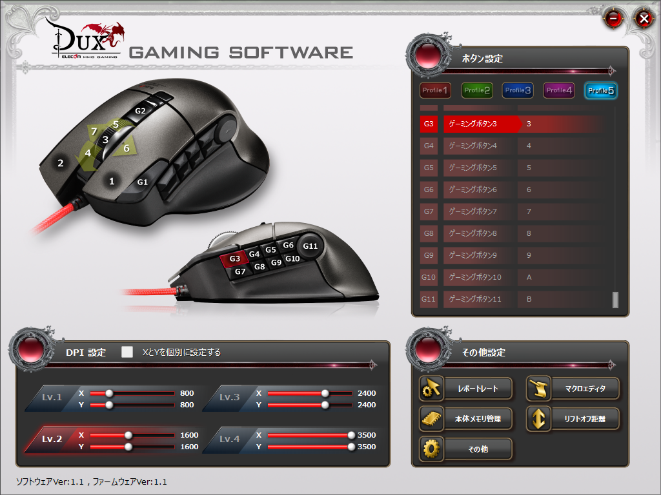Select the G10 side button on the mouse image
Screen dimensions: 661x495
[292, 258]
